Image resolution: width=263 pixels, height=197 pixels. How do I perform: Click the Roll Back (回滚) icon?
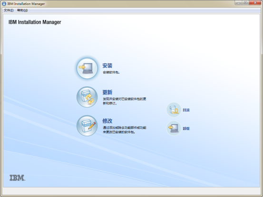pos(174,110)
